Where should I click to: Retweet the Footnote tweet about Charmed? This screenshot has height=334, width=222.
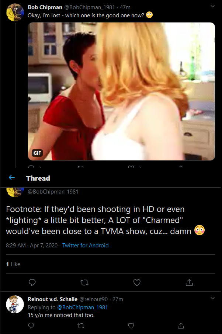pos(84,283)
